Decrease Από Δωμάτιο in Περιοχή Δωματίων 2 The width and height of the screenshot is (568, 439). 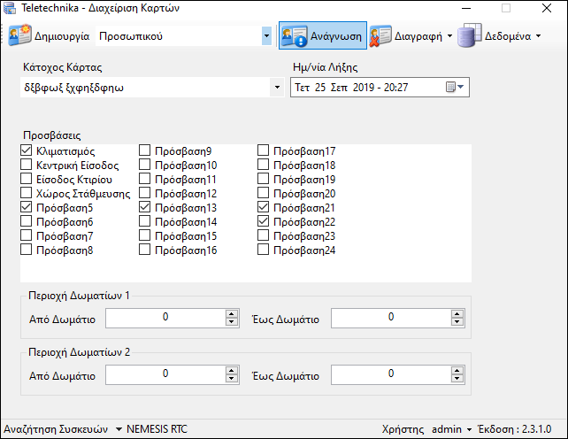232,379
